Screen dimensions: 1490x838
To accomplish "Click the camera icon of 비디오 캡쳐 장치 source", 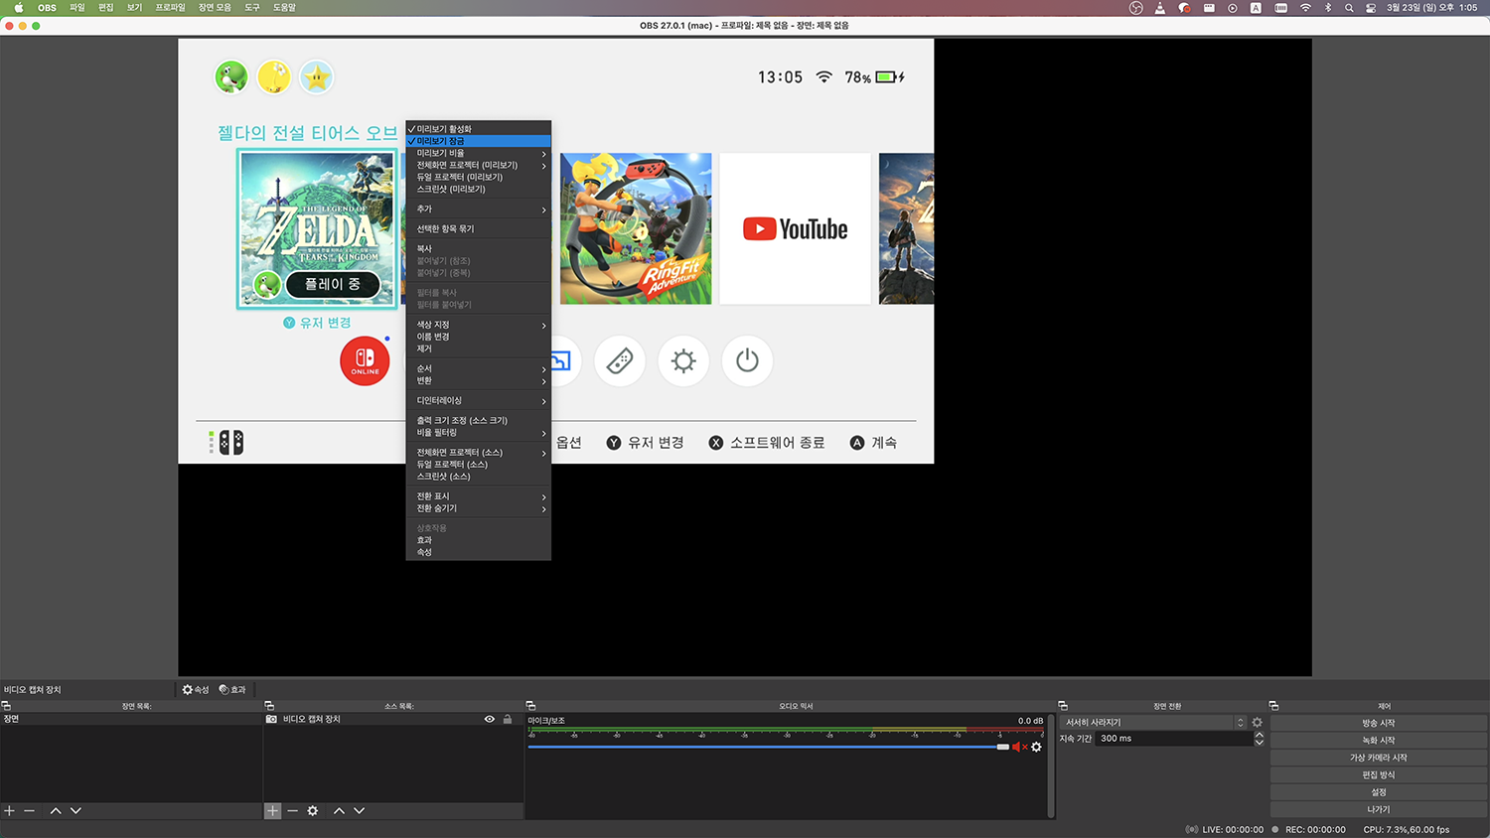I will coord(271,719).
